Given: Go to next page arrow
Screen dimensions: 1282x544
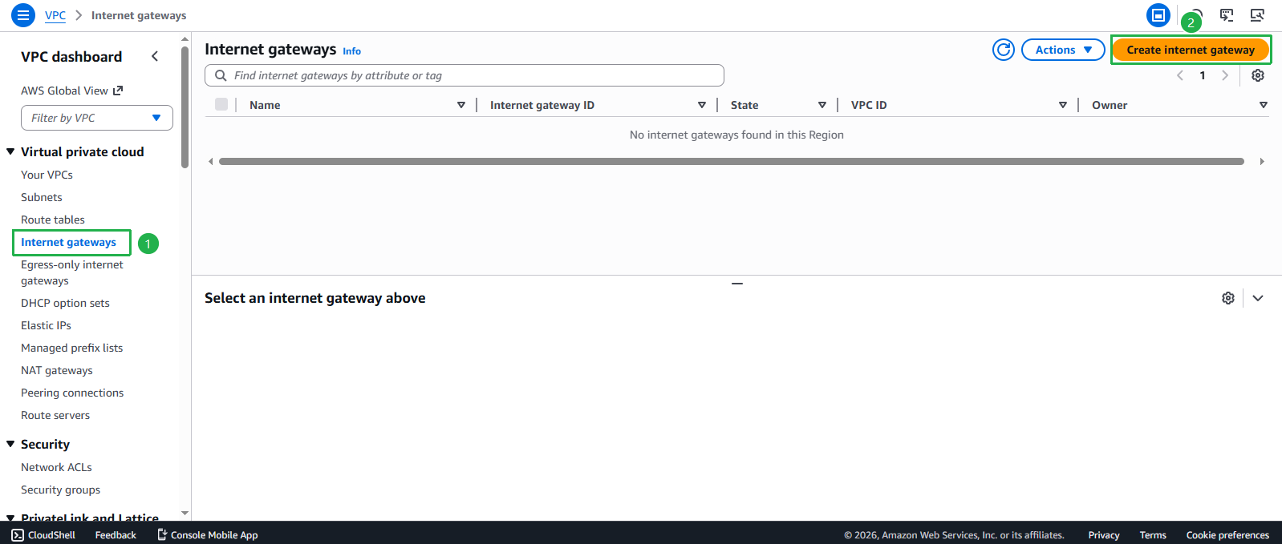Looking at the screenshot, I should pyautogui.click(x=1225, y=75).
